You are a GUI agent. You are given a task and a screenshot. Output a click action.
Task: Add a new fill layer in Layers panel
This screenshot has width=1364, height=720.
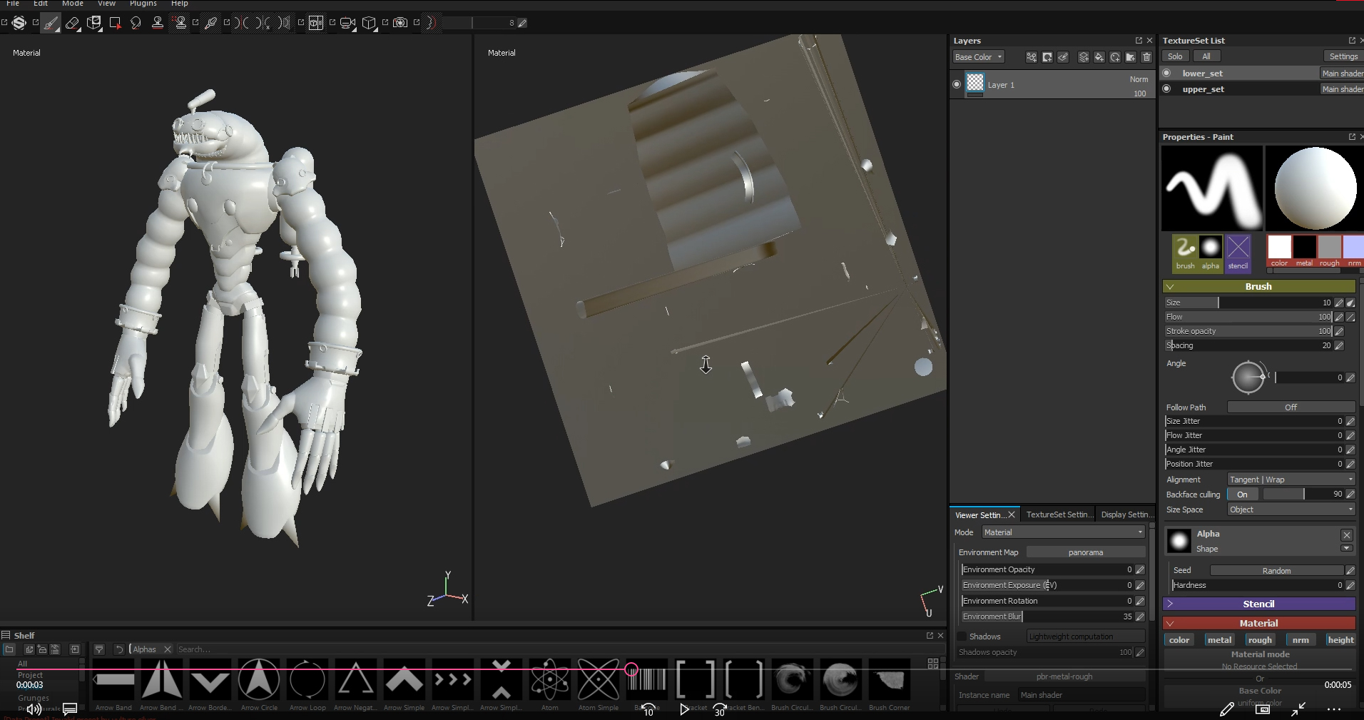(x=1099, y=57)
